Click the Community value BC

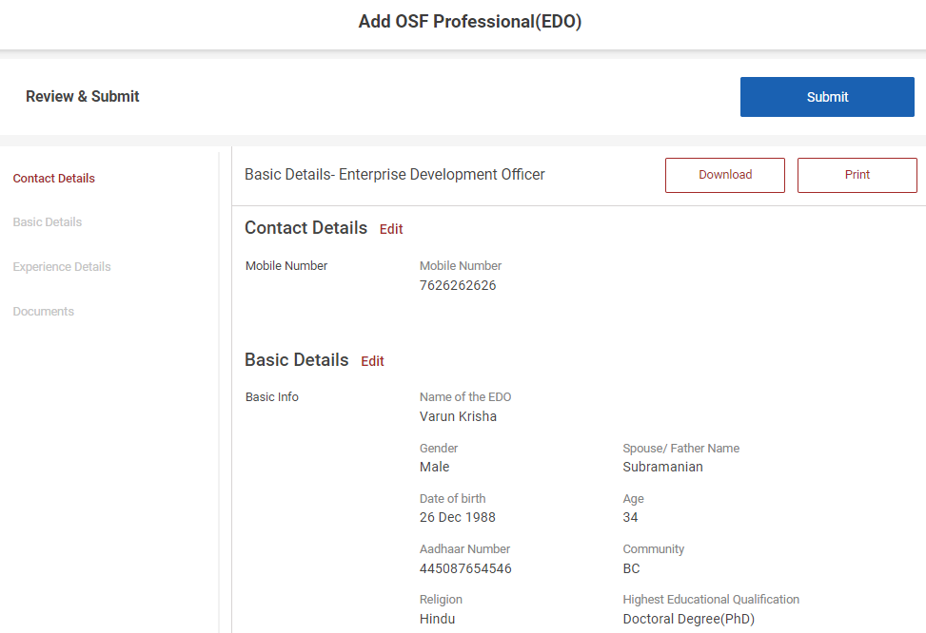pos(631,568)
